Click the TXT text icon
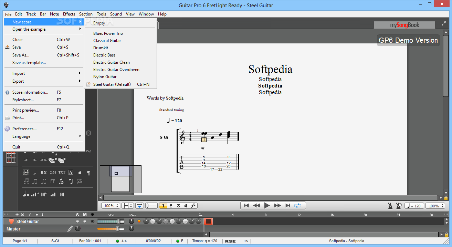 pos(62,172)
